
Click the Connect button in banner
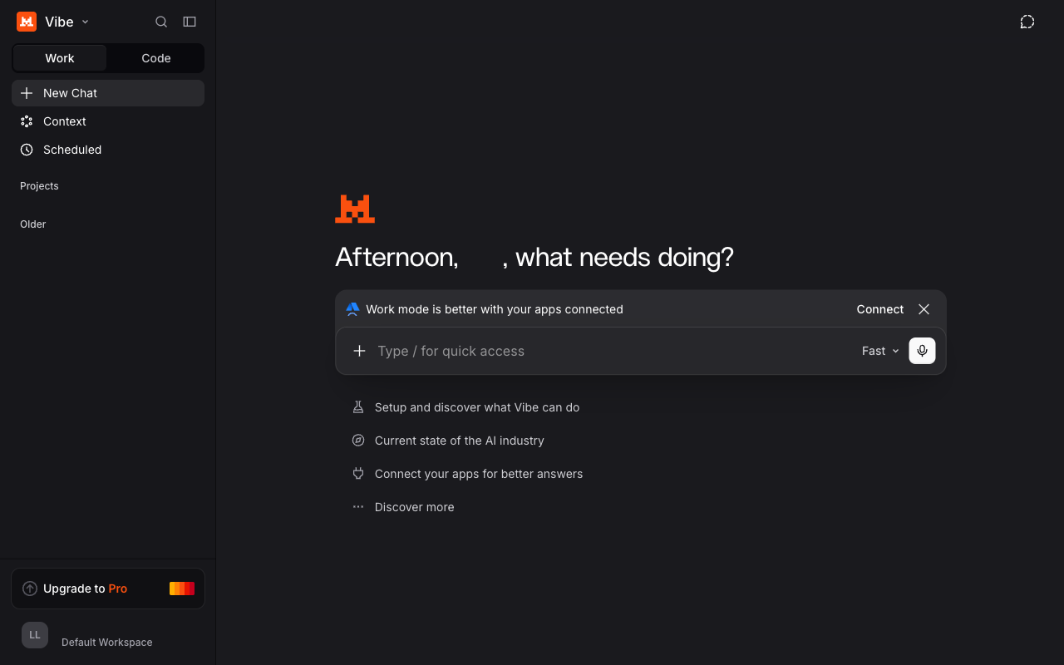click(x=880, y=309)
